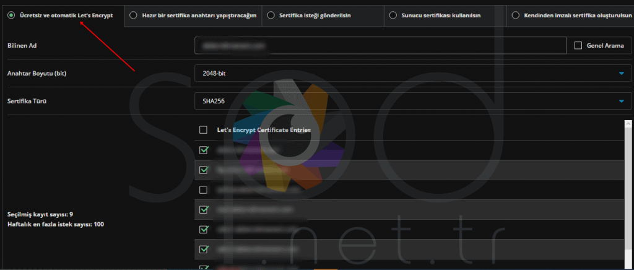Choose Hazır bir sertifika anahtarı yapıştıracağım
This screenshot has height=270, width=634.
click(x=134, y=15)
